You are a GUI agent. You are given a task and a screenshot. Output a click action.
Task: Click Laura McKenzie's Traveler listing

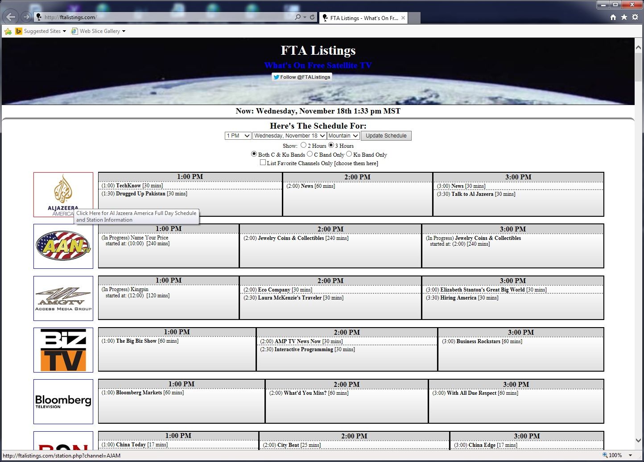click(x=290, y=298)
